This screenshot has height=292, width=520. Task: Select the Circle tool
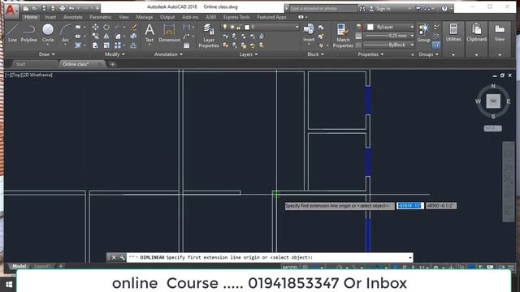click(48, 33)
